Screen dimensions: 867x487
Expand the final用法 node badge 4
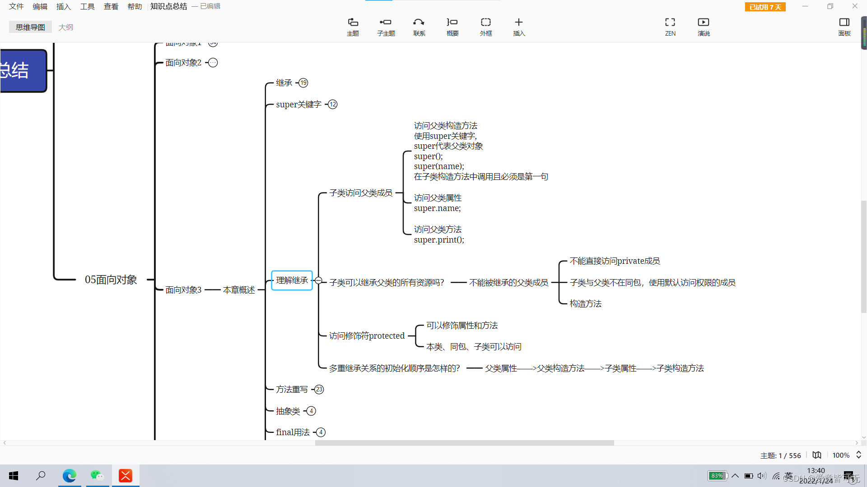321,432
